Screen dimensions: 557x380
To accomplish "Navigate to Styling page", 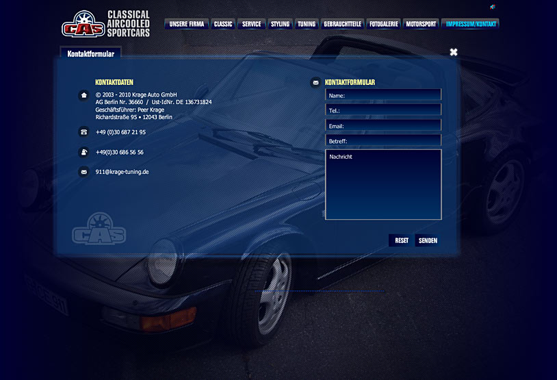I will pyautogui.click(x=280, y=24).
